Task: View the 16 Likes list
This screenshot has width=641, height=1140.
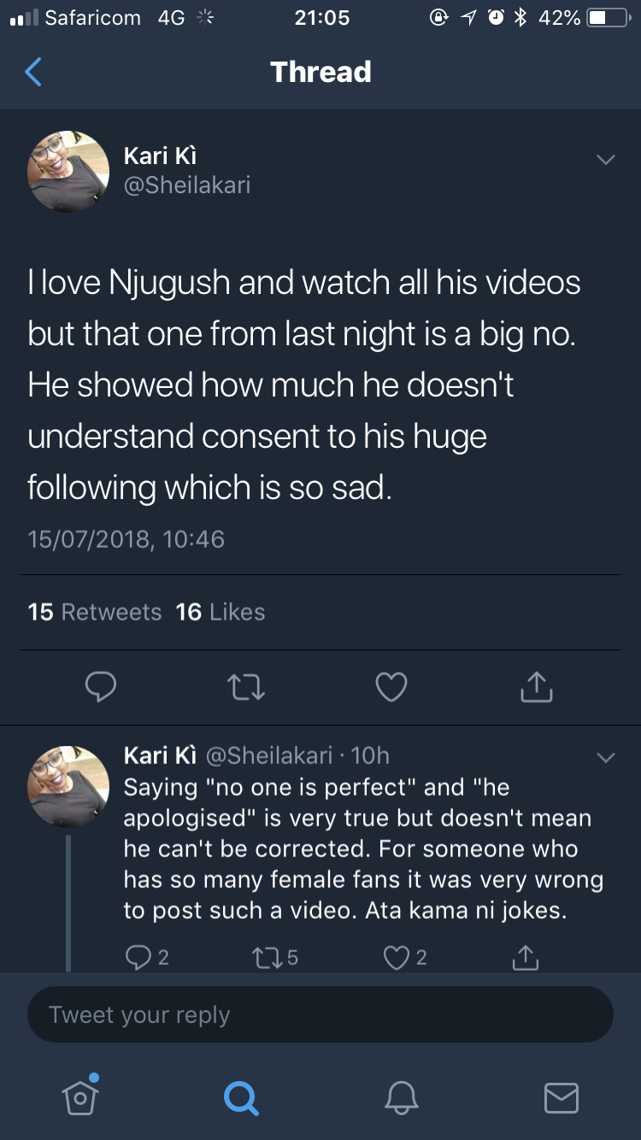Action: [221, 612]
